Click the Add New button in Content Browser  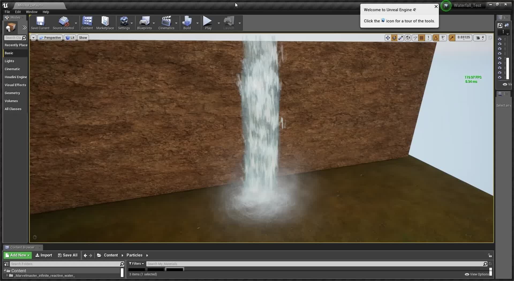click(x=17, y=255)
